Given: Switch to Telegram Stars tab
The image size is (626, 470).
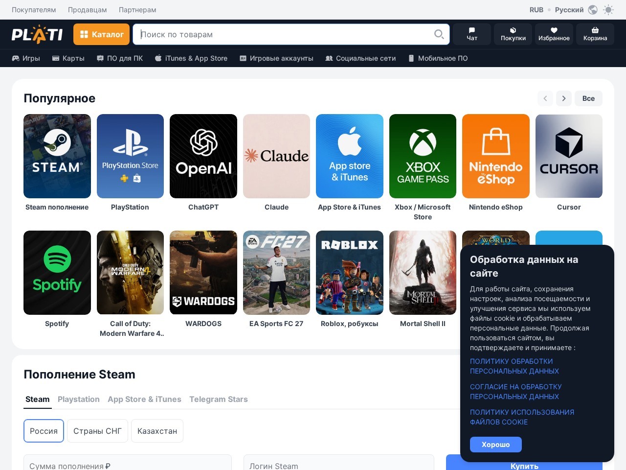Looking at the screenshot, I should point(219,399).
